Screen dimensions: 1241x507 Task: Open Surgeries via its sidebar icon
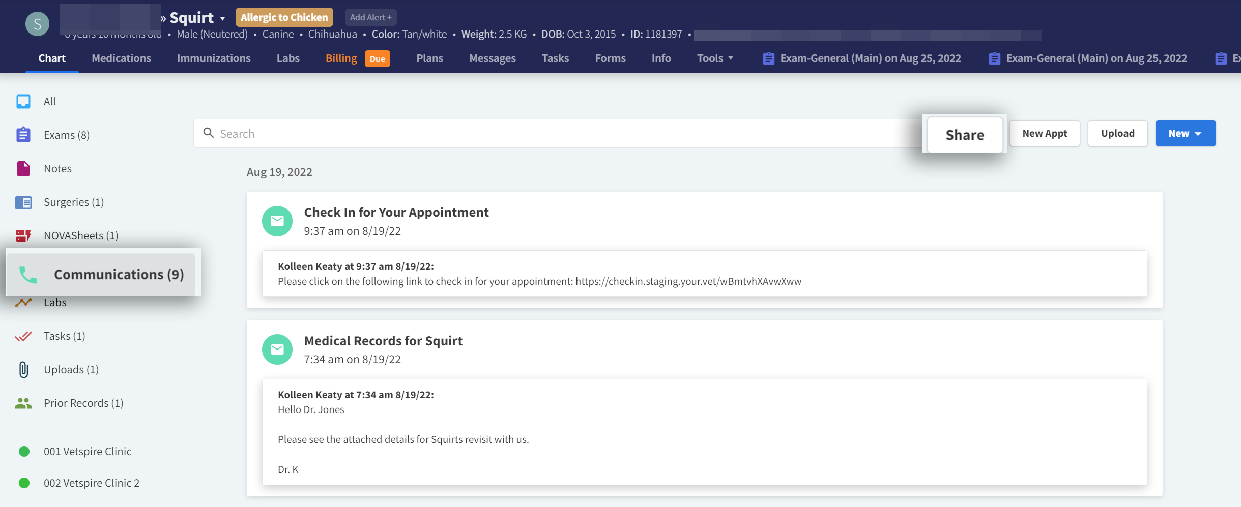[x=23, y=202]
